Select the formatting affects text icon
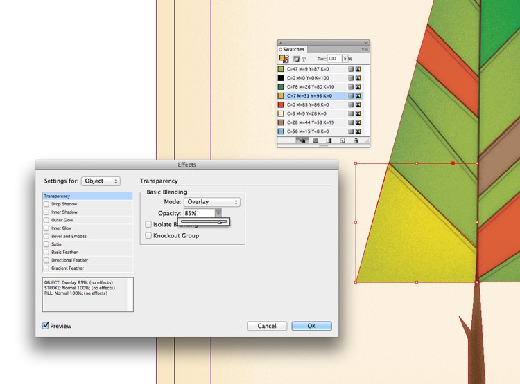 click(x=304, y=60)
